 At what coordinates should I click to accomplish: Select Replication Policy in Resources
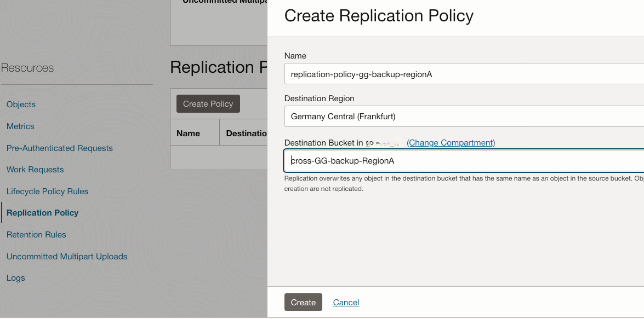[x=42, y=213]
